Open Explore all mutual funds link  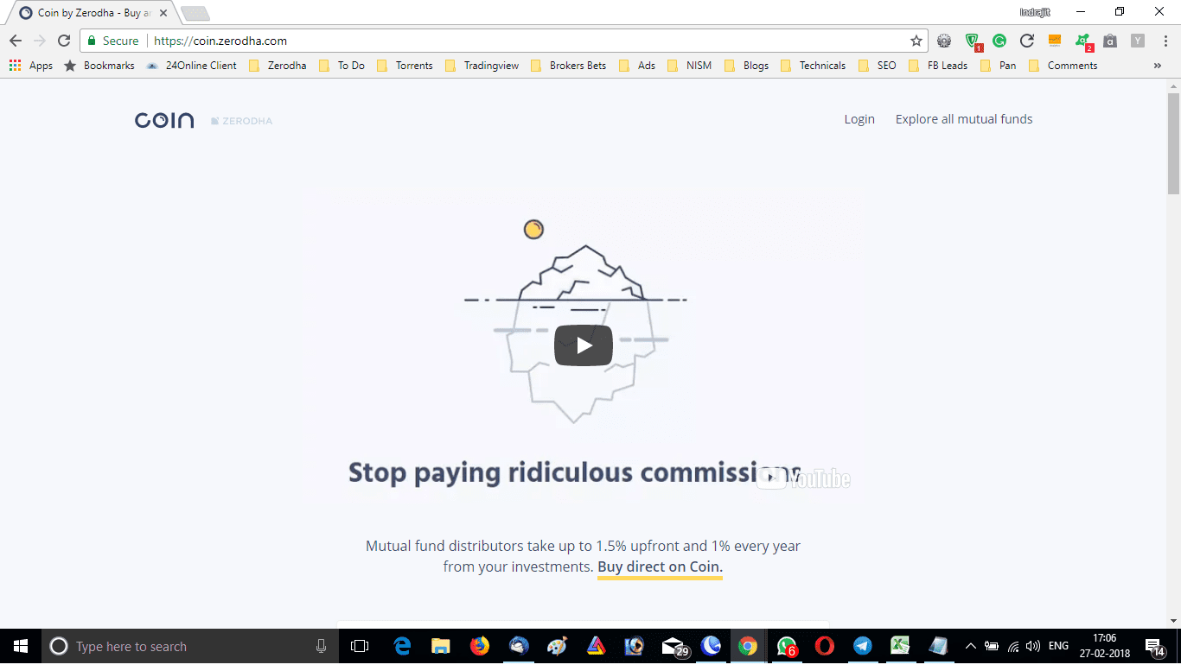click(x=964, y=119)
